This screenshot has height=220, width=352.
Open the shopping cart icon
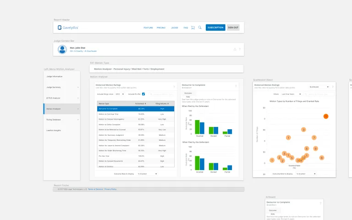pos(193,27)
